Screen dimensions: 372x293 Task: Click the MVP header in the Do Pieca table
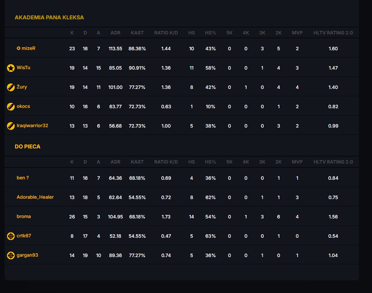click(297, 162)
